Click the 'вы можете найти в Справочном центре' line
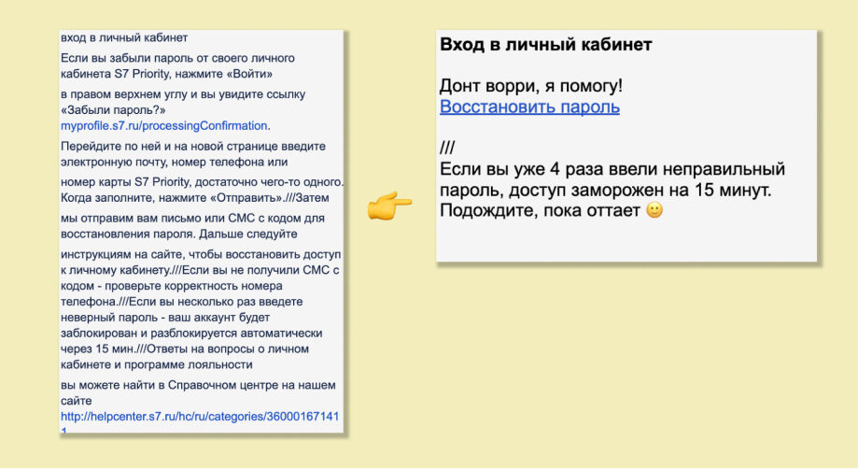Viewport: 858px width, 469px height. tap(198, 385)
